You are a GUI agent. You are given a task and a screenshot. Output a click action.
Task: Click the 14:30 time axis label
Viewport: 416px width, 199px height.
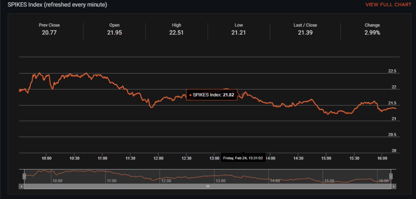click(x=298, y=158)
